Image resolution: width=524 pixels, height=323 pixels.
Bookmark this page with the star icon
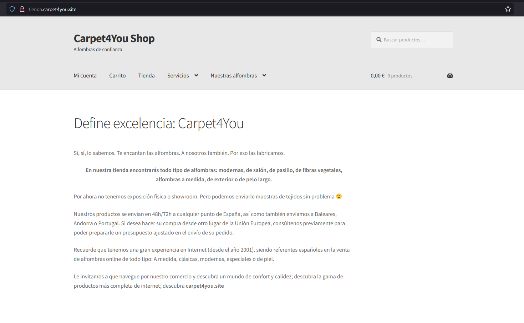508,9
